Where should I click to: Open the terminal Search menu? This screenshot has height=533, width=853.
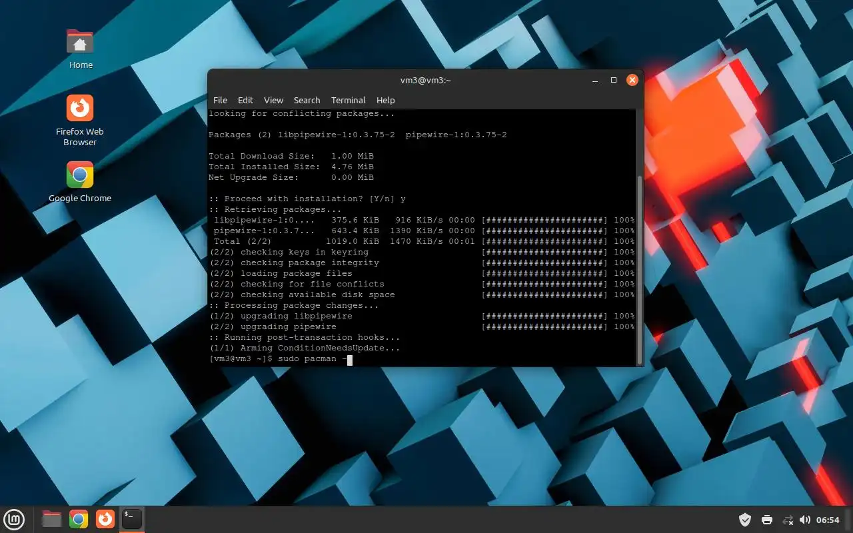coord(307,100)
